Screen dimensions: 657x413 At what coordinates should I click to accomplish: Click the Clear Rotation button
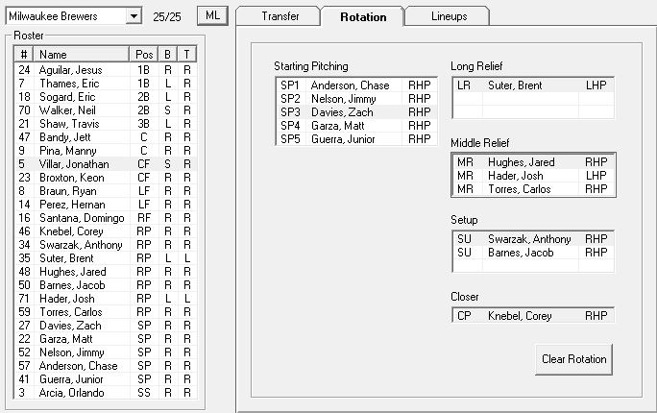pyautogui.click(x=573, y=359)
